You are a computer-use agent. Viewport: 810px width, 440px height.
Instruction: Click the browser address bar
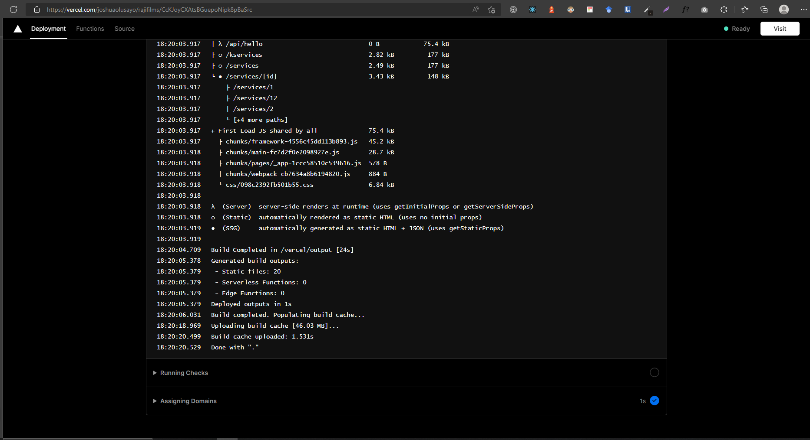pos(174,9)
